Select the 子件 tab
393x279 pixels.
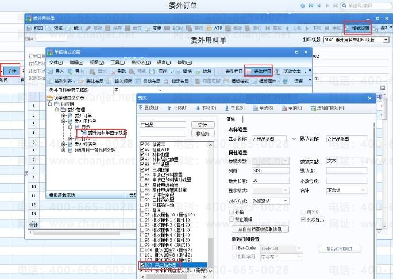[x=11, y=71]
